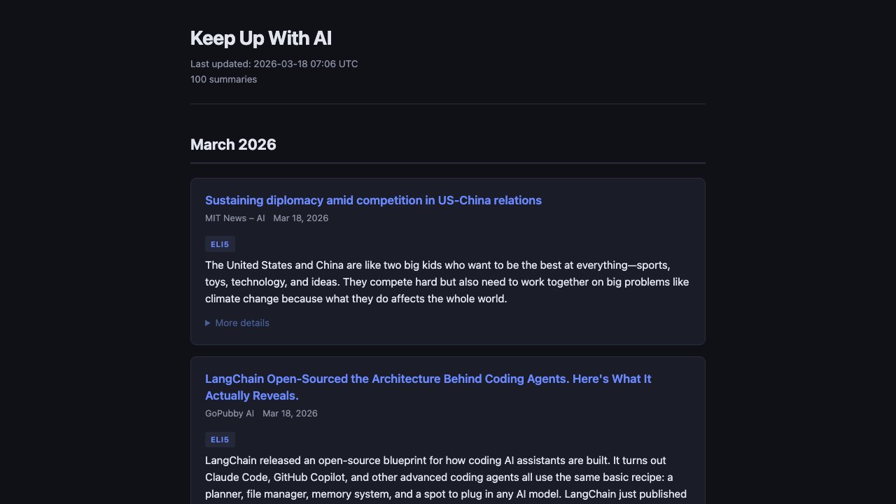Click the diplomacy summary paragraph text
Viewport: 896px width, 504px height.
[447, 281]
